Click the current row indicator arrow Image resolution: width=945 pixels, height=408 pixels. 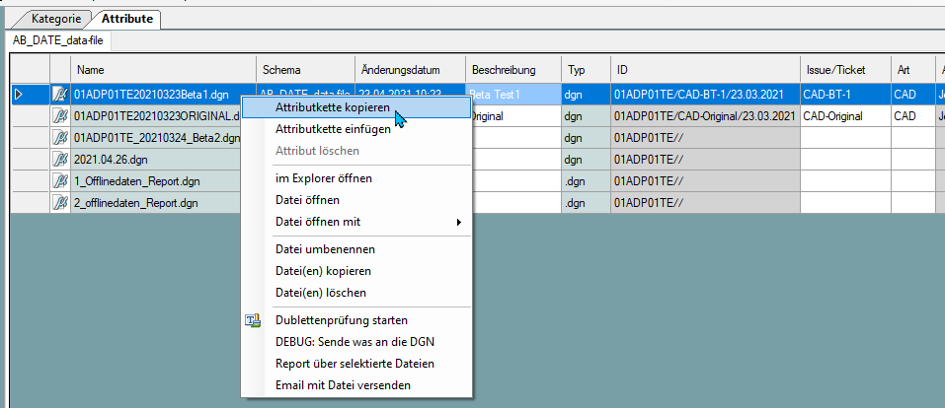(19, 95)
